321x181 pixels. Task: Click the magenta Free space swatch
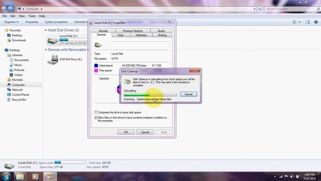click(96, 70)
